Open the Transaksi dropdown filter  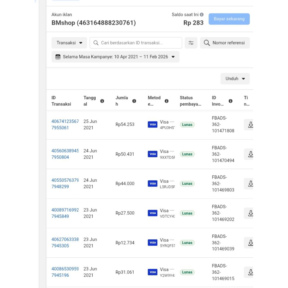point(69,43)
